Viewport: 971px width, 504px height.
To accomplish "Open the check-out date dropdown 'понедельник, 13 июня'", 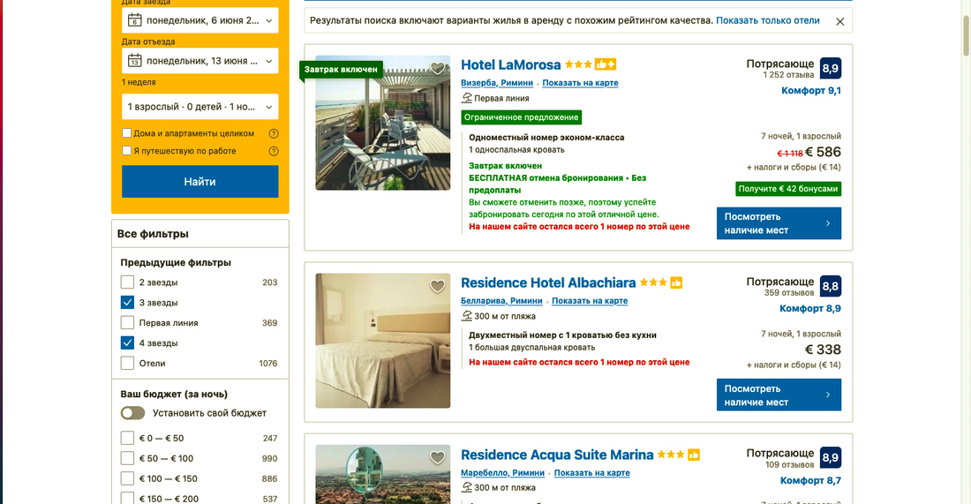I will coord(200,61).
